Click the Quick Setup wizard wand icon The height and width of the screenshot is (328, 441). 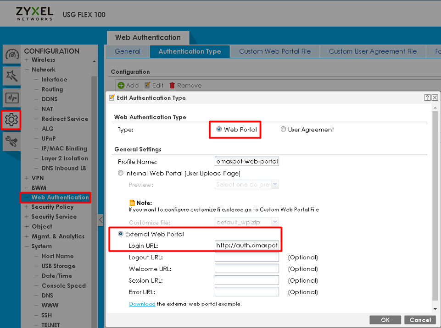tap(11, 76)
